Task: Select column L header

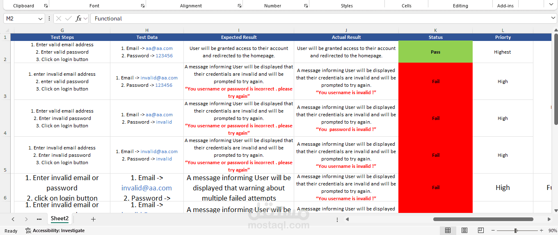Action: pos(503,30)
